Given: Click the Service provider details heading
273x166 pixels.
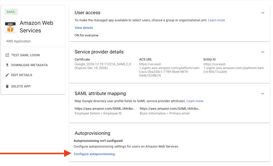Looking at the screenshot, I should click(x=99, y=52).
